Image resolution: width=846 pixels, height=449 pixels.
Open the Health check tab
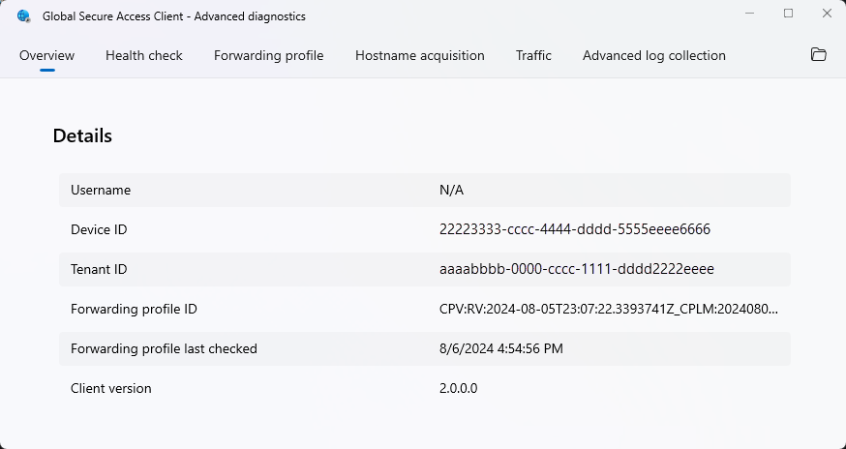pos(144,55)
